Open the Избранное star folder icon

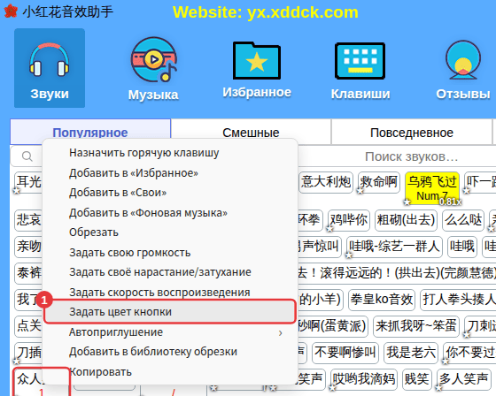click(x=257, y=60)
